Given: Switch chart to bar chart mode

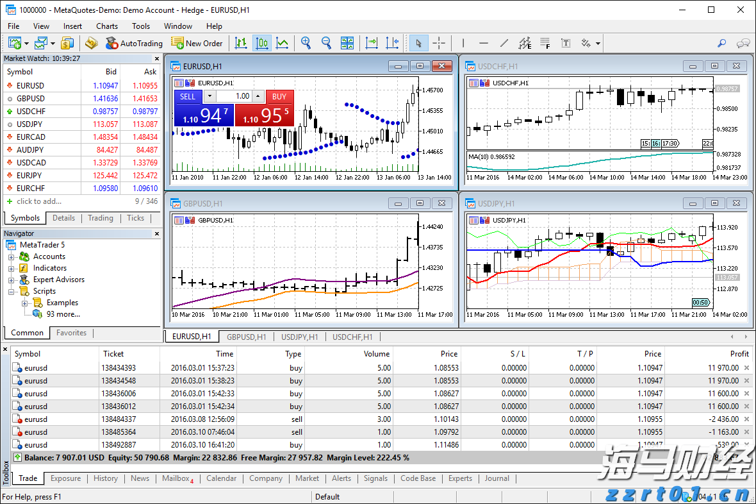Looking at the screenshot, I should pos(241,43).
